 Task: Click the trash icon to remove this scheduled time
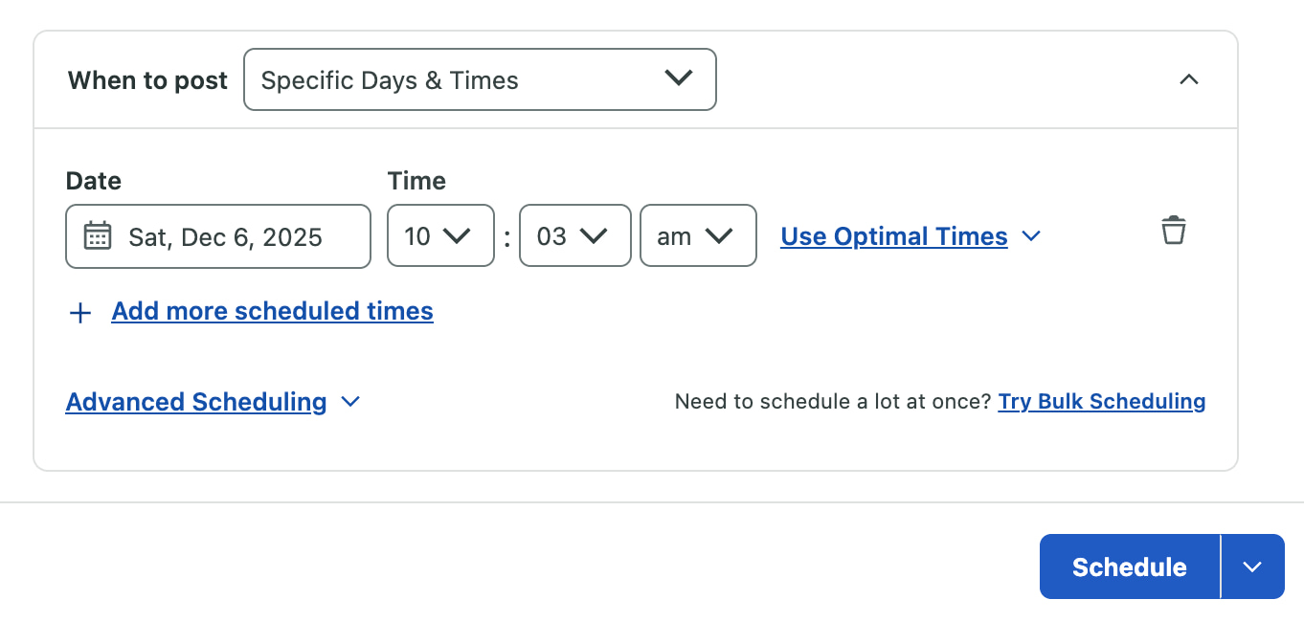pos(1174,230)
